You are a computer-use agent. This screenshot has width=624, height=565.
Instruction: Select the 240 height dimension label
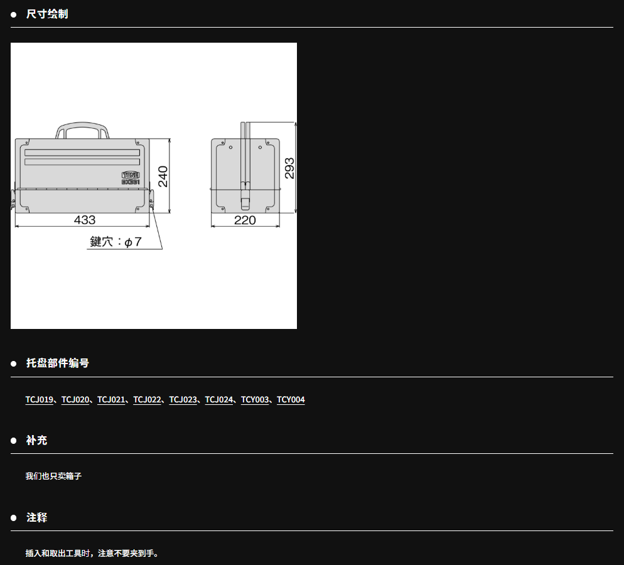tap(163, 176)
